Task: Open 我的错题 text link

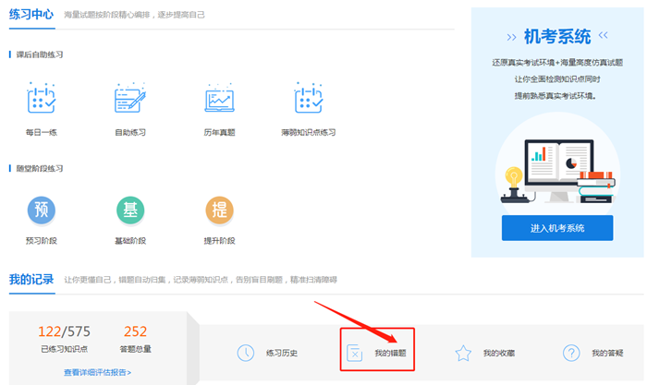Action: (x=390, y=353)
